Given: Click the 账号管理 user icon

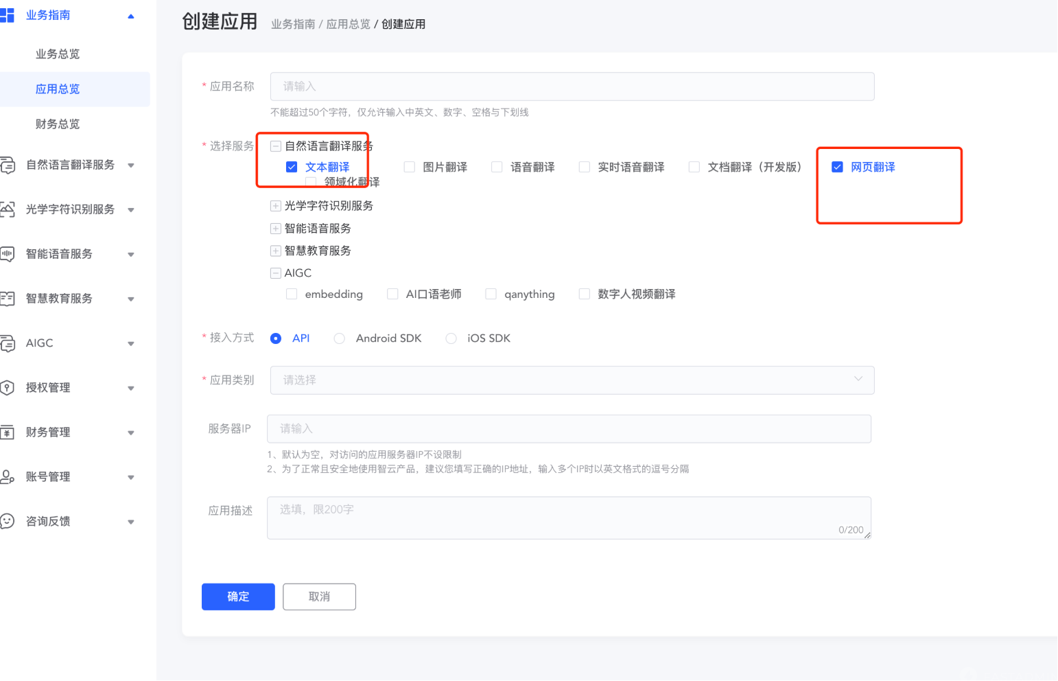Looking at the screenshot, I should point(7,477).
